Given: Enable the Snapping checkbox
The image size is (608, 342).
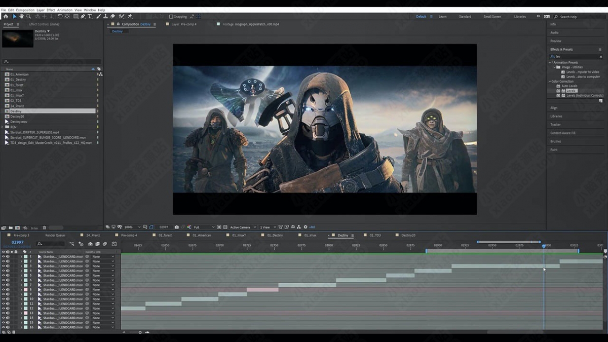Looking at the screenshot, I should 171,17.
